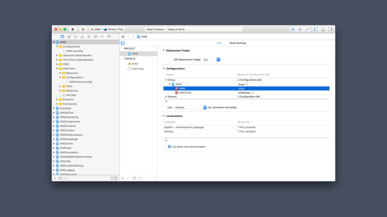Show the Project navigator folder icon
Screen dimensions: 387x217
coord(62,37)
